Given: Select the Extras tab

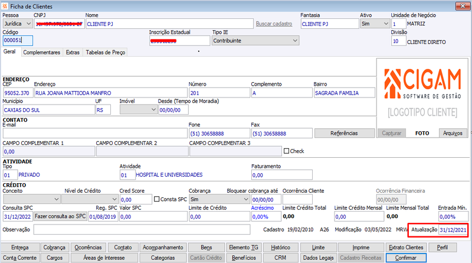Looking at the screenshot, I should point(73,53).
